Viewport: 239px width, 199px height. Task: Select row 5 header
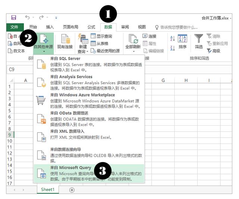pyautogui.click(x=10, y=111)
